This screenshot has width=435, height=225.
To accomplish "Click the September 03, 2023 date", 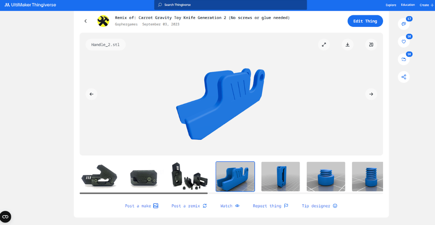I will point(161,24).
